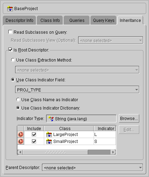Click the table's right scroll arrow
Screen dimensions: 149x177
113,152
